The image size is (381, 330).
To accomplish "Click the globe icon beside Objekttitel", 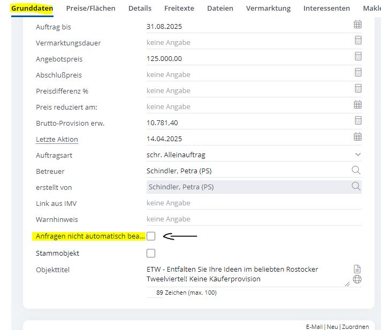I will click(357, 279).
